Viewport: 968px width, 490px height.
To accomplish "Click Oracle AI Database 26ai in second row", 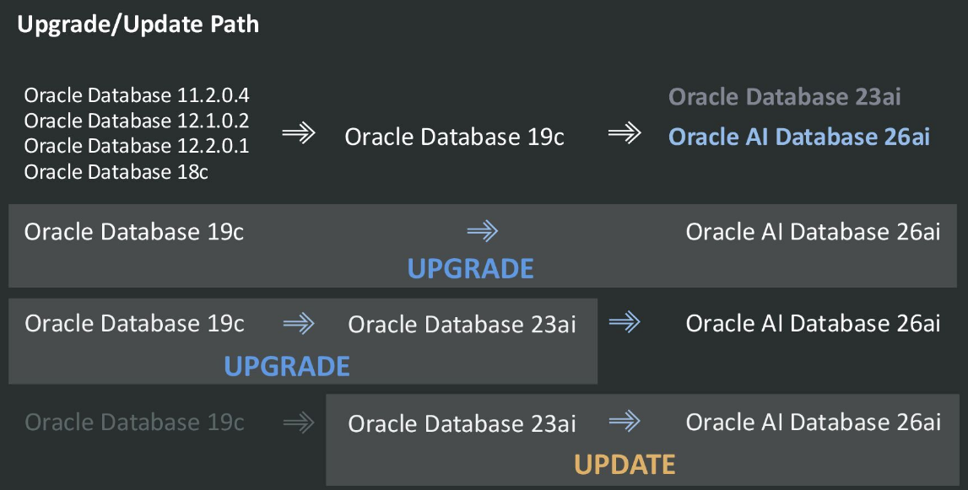I will pyautogui.click(x=813, y=231).
